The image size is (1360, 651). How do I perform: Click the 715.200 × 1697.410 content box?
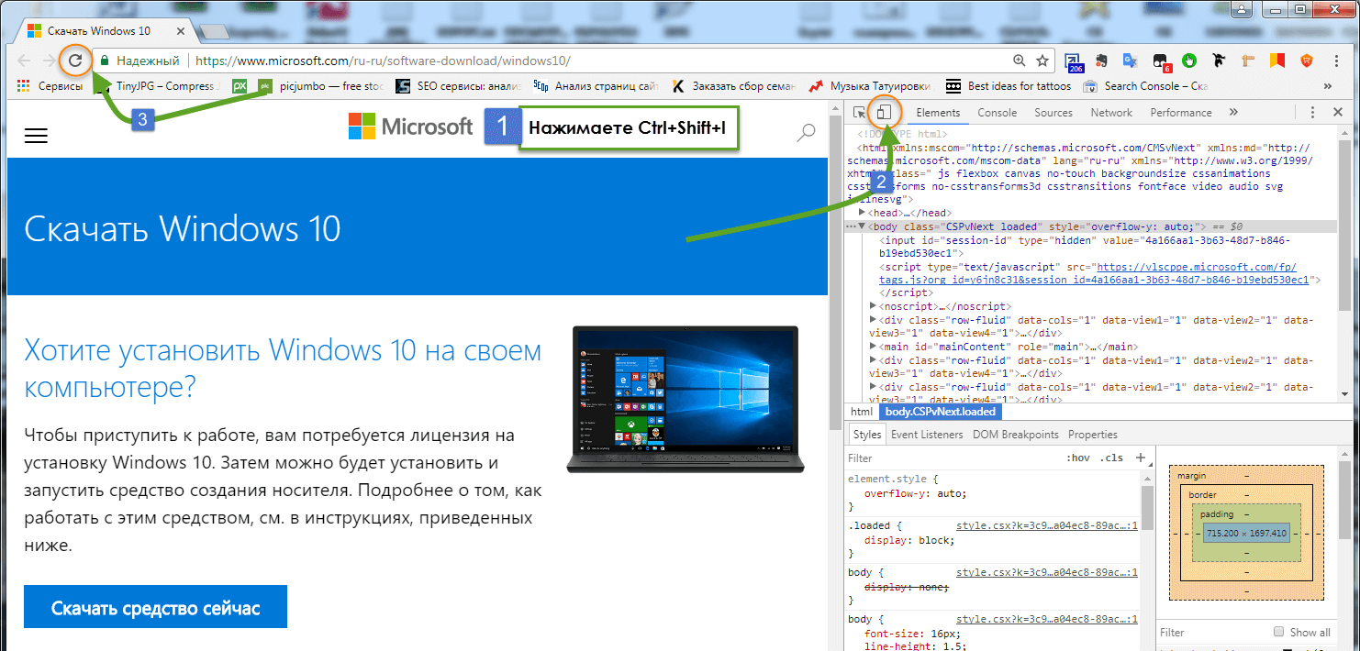click(1246, 533)
